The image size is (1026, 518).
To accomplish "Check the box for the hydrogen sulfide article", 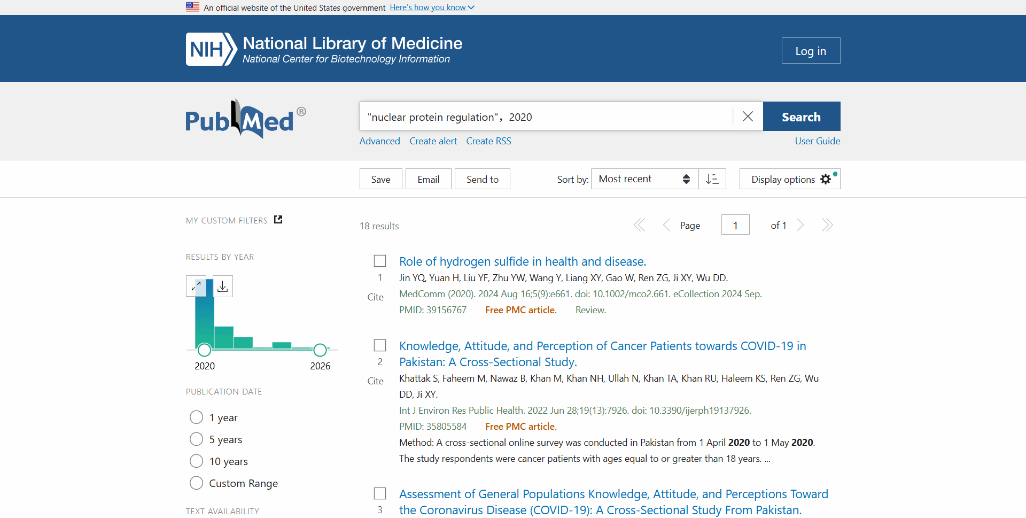I will tap(380, 261).
